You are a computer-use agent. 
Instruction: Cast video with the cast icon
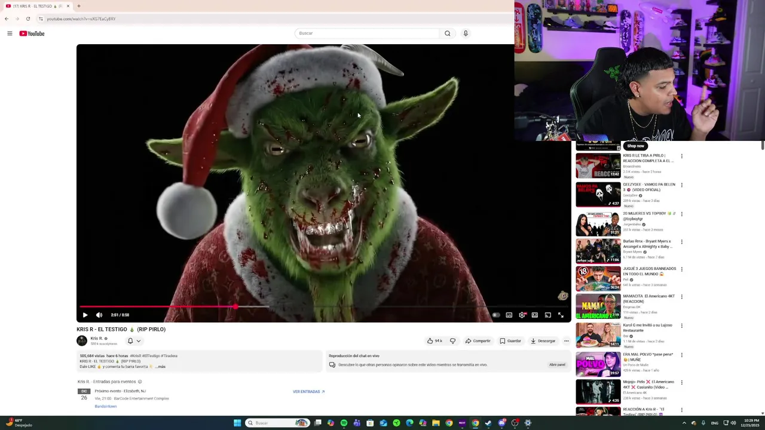[x=547, y=315]
